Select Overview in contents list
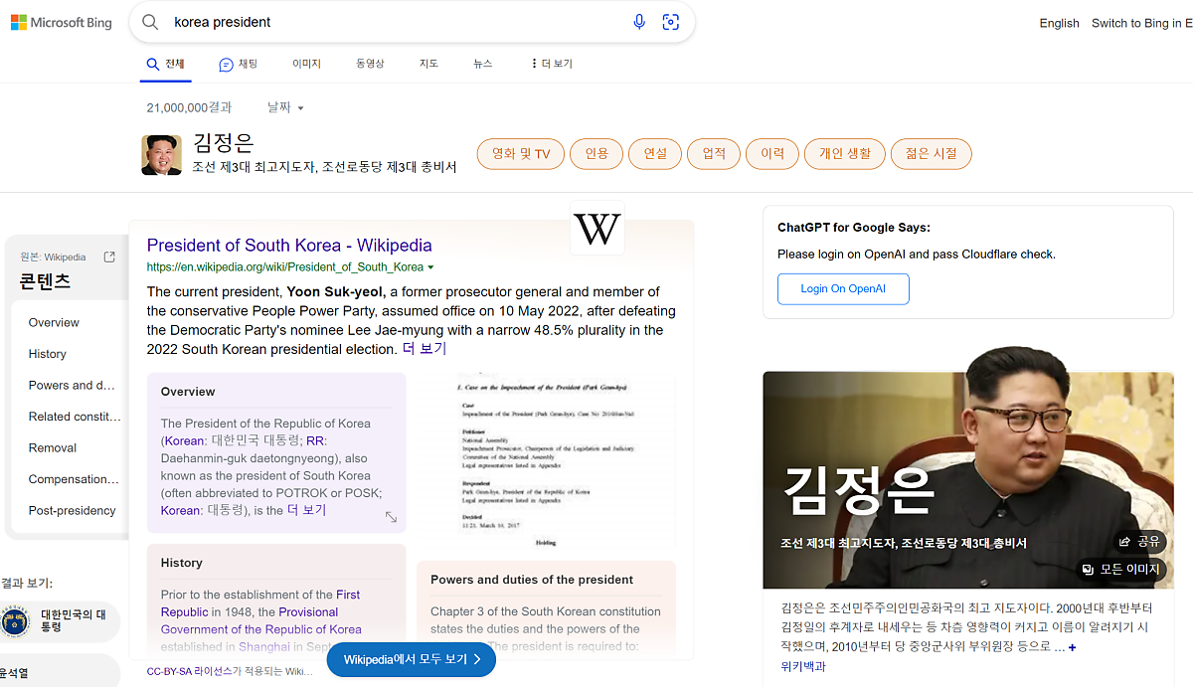Image resolution: width=1193 pixels, height=687 pixels. tap(54, 323)
